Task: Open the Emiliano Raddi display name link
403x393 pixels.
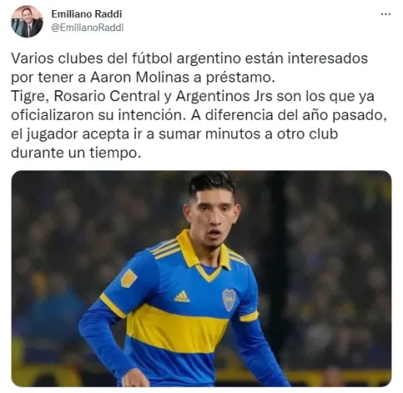Action: (x=86, y=14)
